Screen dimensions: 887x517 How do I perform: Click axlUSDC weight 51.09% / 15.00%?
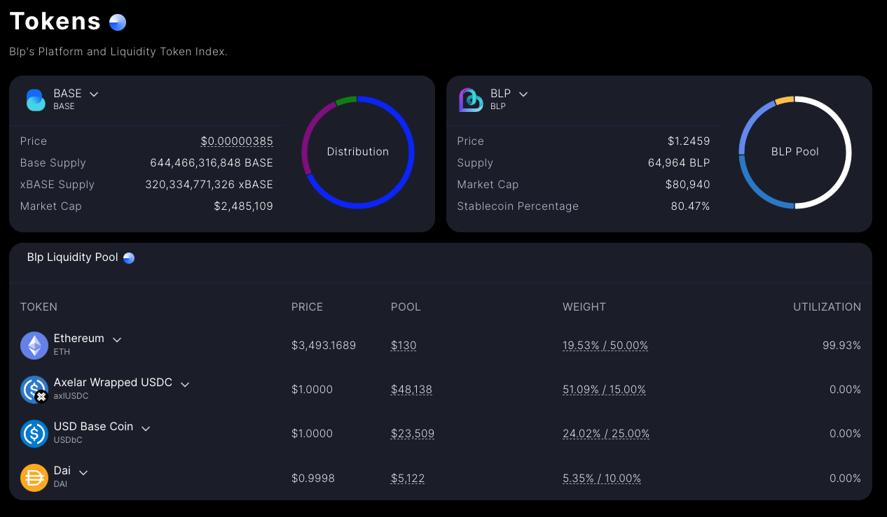tap(604, 390)
